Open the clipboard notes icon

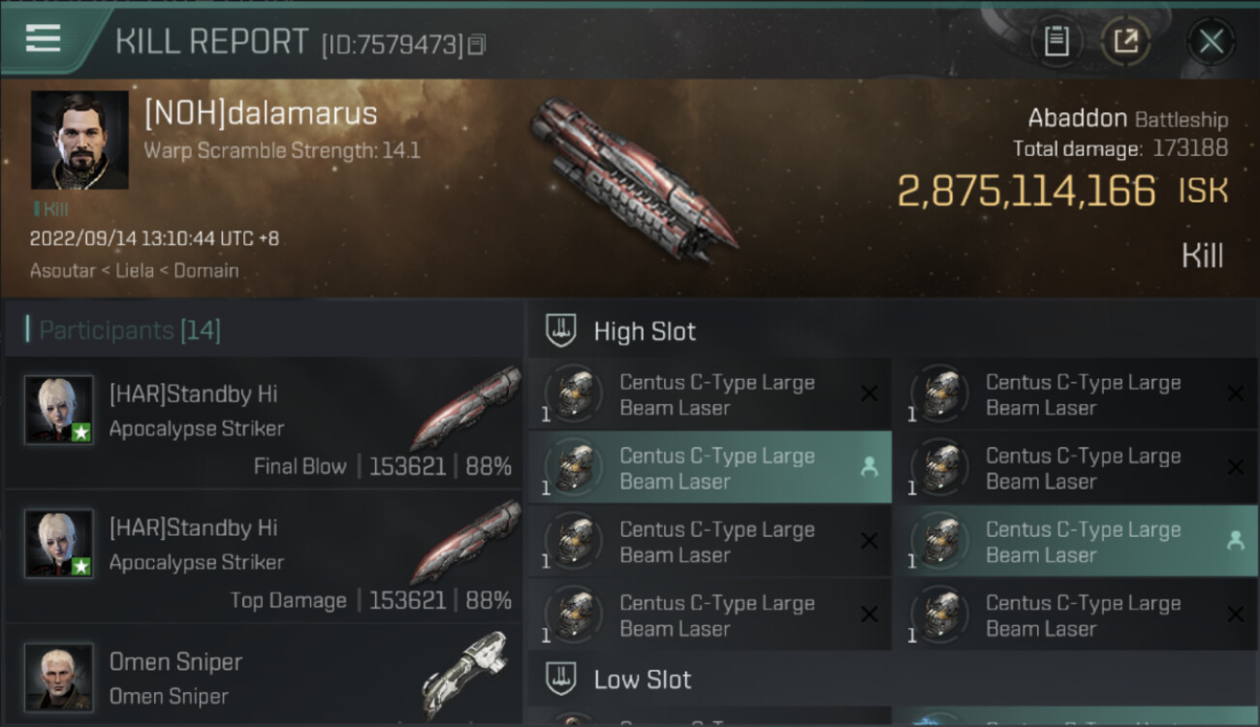pyautogui.click(x=1055, y=42)
